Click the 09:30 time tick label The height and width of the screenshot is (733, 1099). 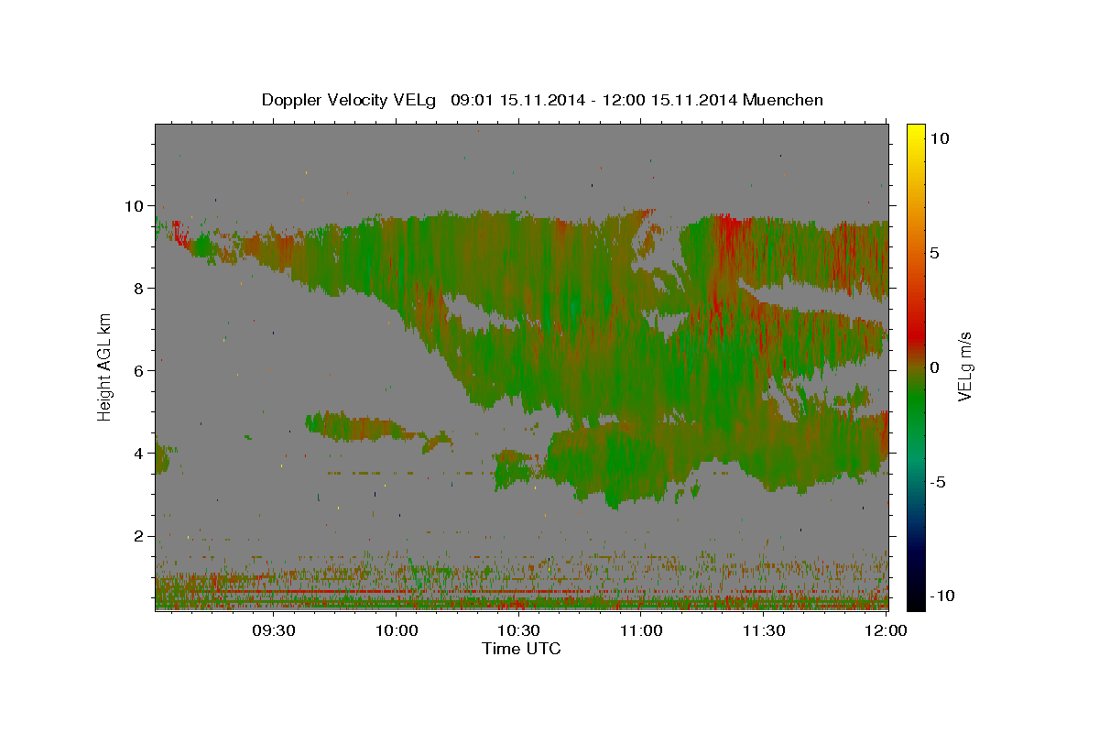(273, 630)
